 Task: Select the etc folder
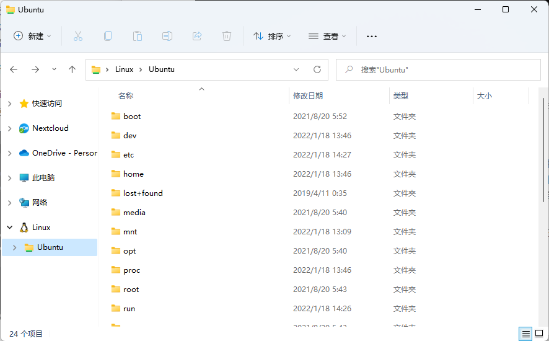[x=128, y=155]
